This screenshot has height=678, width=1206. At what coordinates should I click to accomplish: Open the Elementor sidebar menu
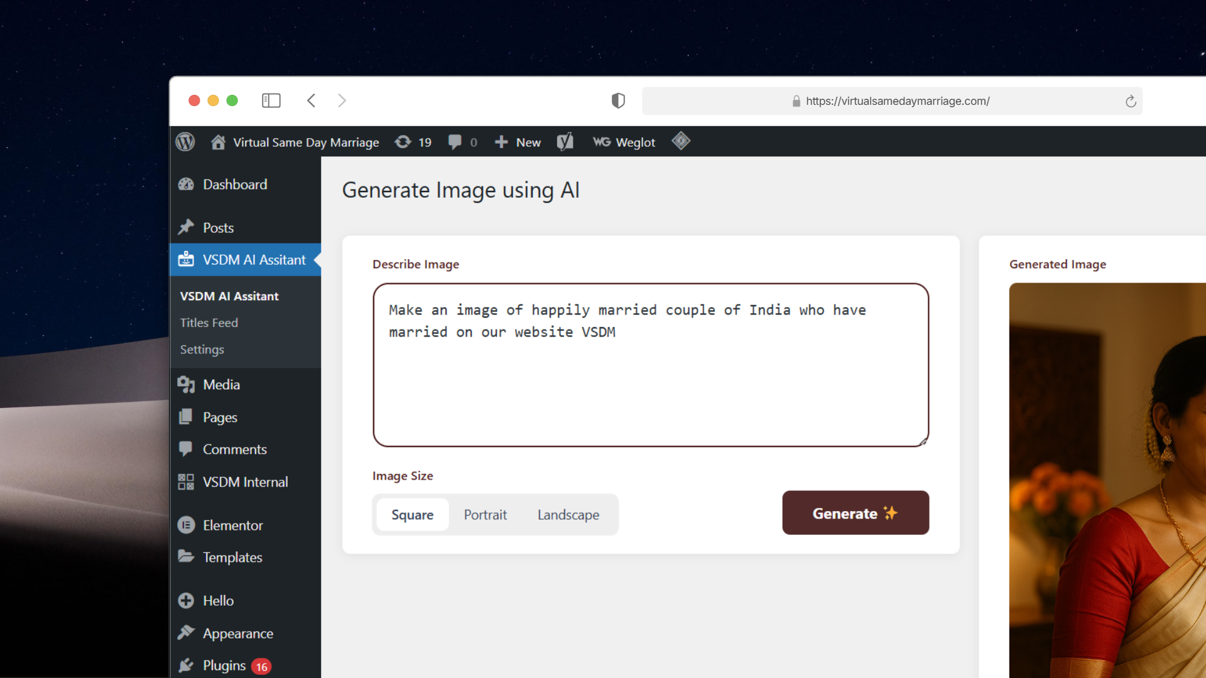(x=232, y=525)
